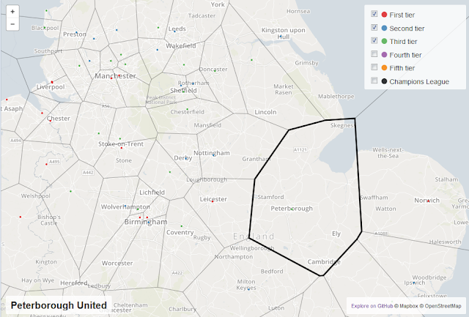Click the Lincoln city label
This screenshot has height=317, width=469.
(x=265, y=112)
